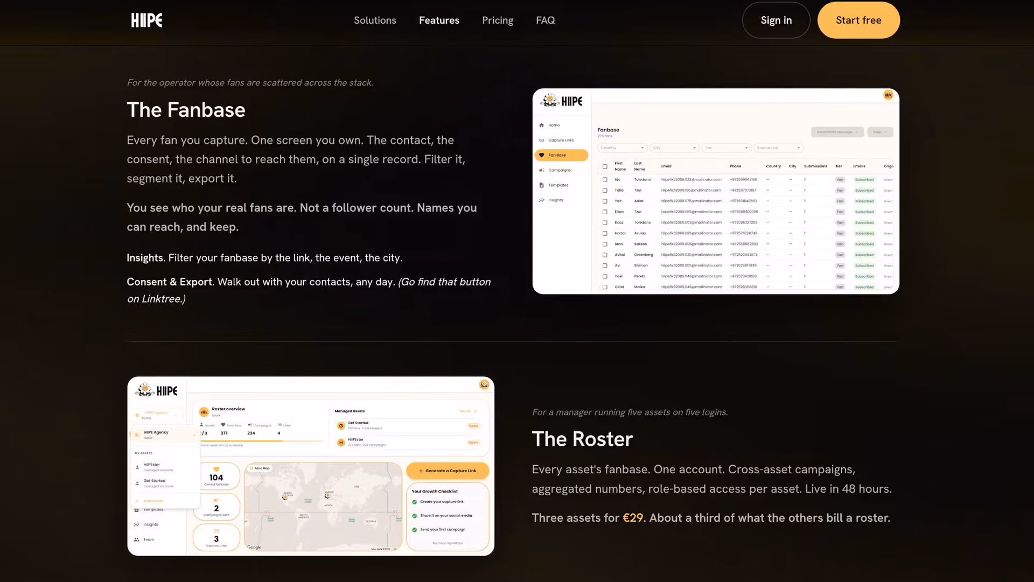Screen dimensions: 1034x582
Task: Click the roster asset slots progress bar
Action: [x=262, y=441]
